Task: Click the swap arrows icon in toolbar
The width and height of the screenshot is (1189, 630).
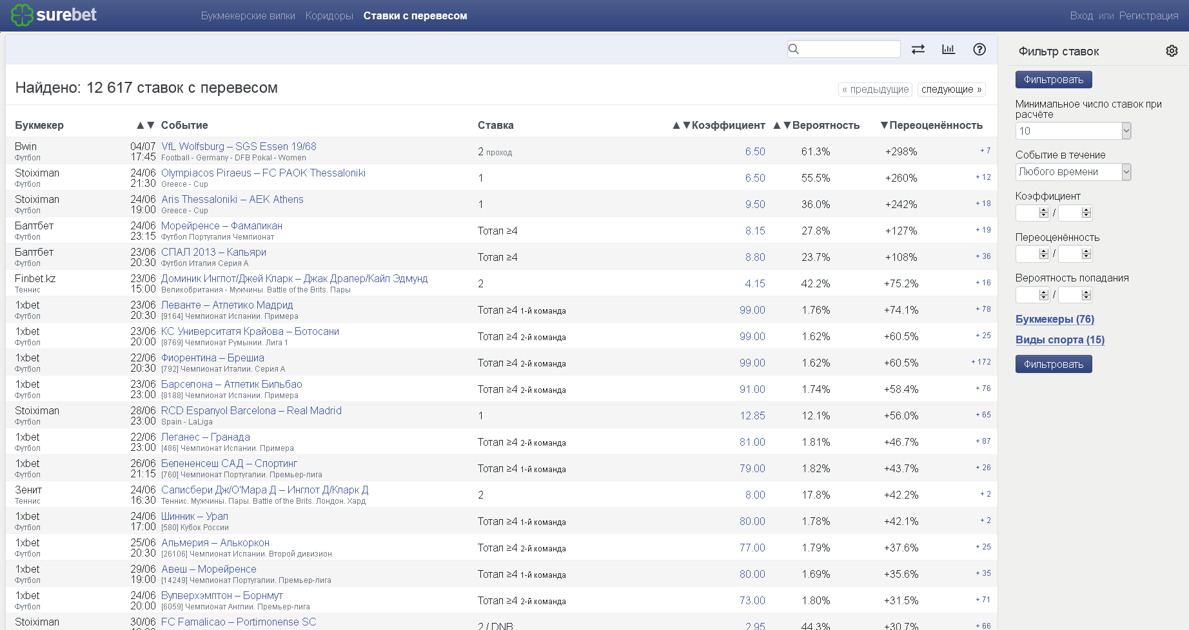Action: (x=918, y=50)
